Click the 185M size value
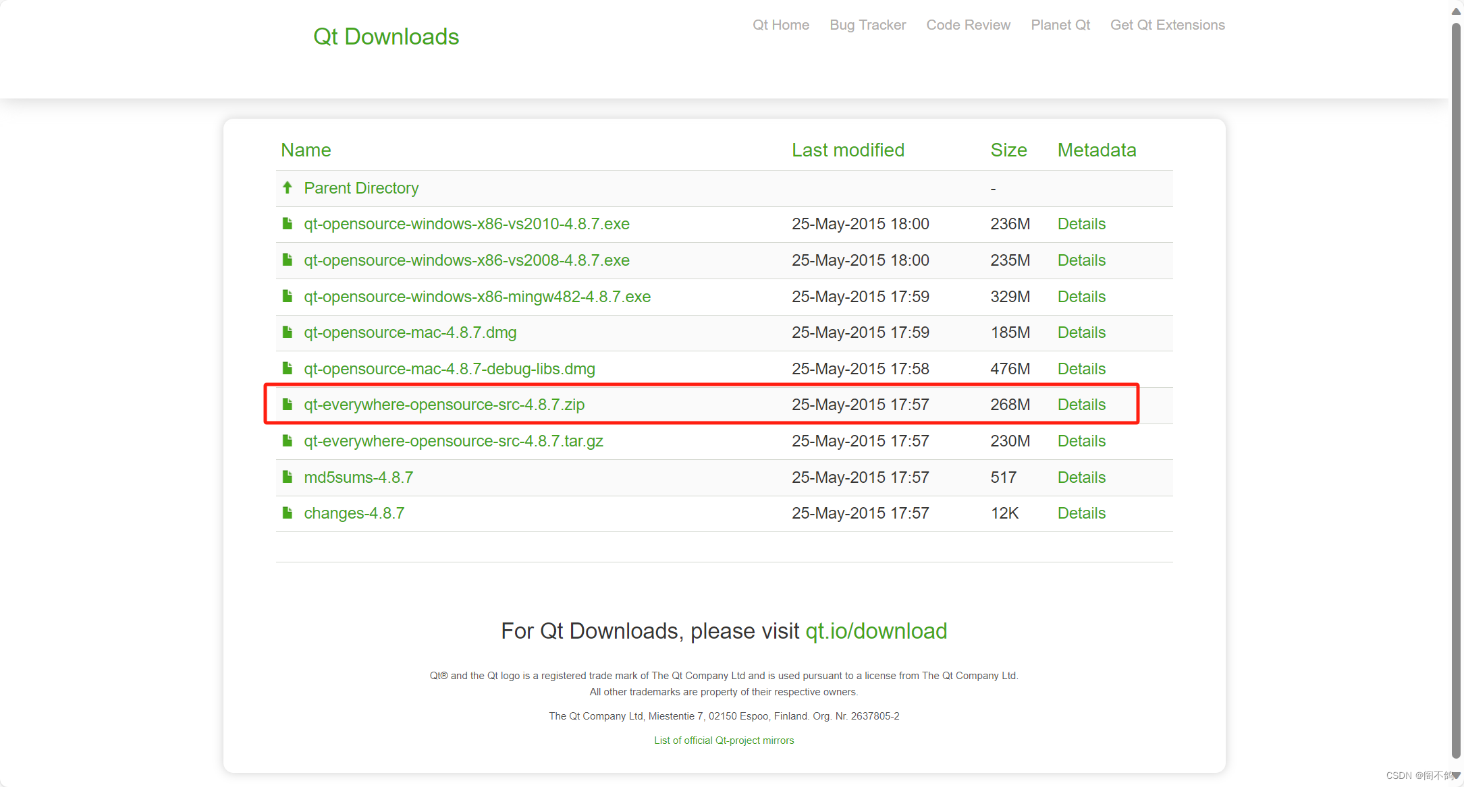This screenshot has width=1464, height=787. pyautogui.click(x=1010, y=332)
